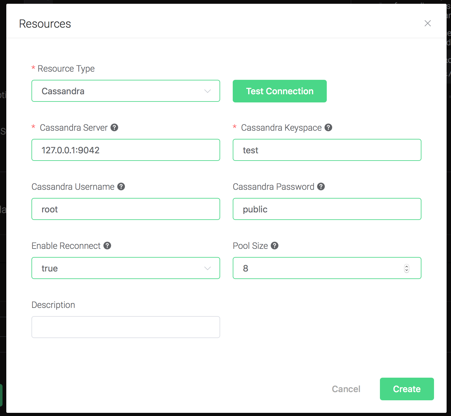Cancel the resource creation
451x416 pixels.
(346, 389)
